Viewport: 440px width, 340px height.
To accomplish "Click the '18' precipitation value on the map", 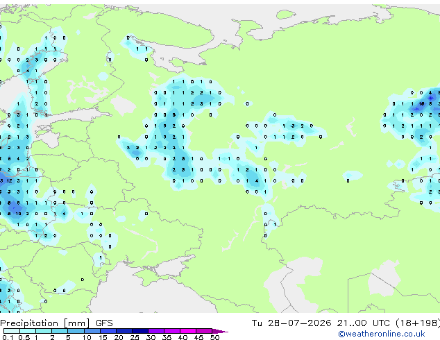I will click(x=421, y=104).
